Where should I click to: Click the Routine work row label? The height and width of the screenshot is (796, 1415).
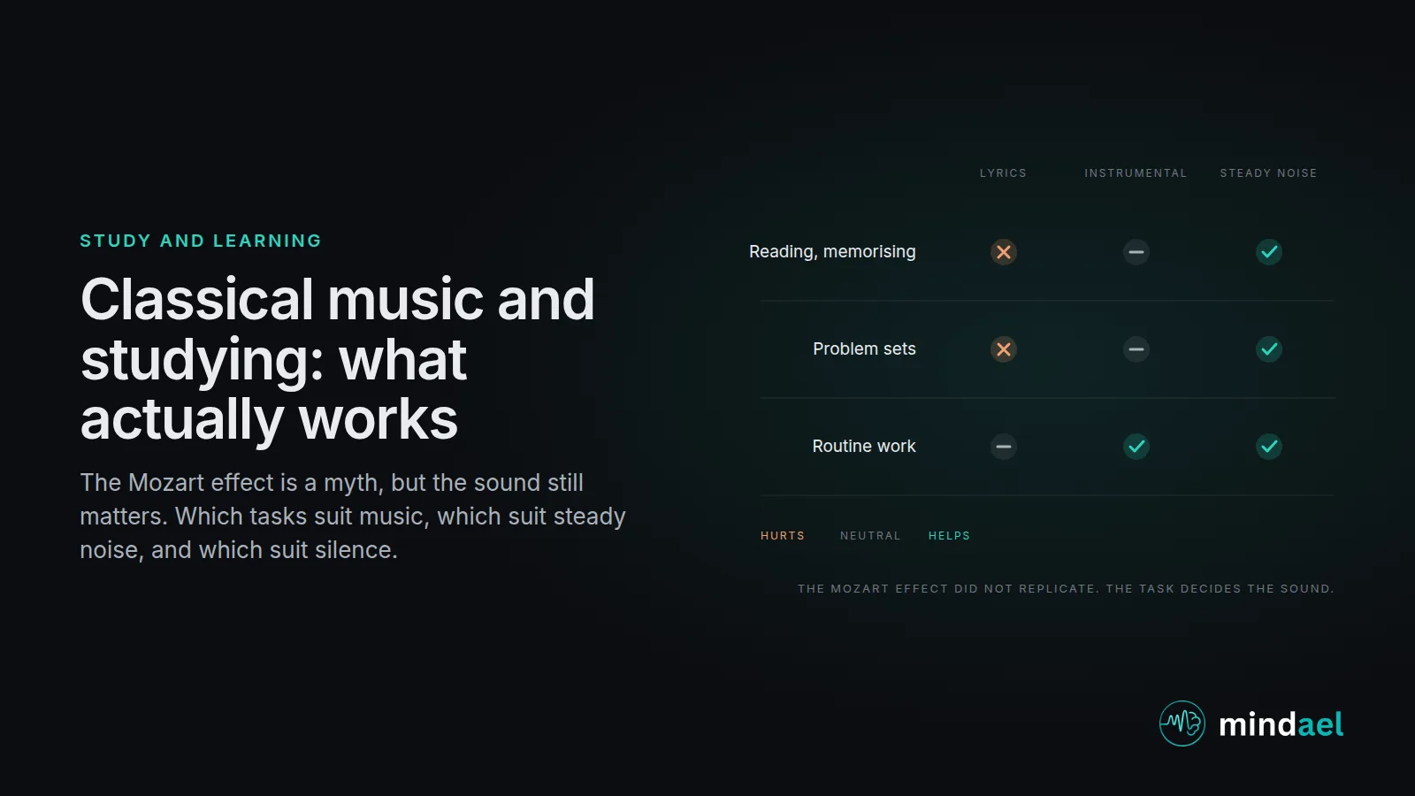pos(864,447)
